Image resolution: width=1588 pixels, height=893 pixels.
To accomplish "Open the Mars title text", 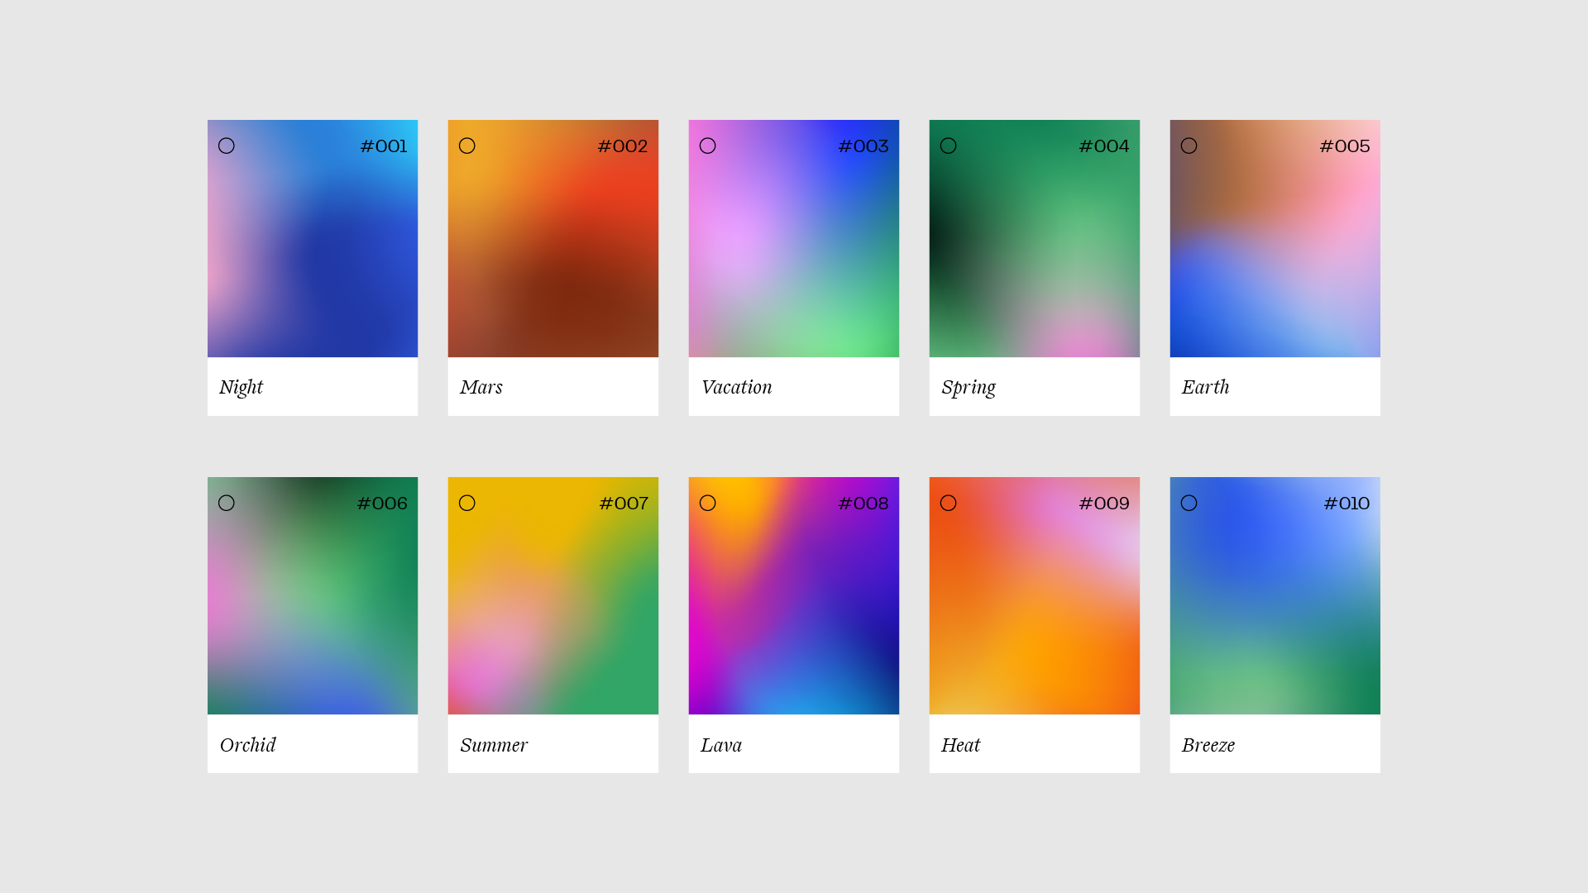I will click(x=481, y=388).
